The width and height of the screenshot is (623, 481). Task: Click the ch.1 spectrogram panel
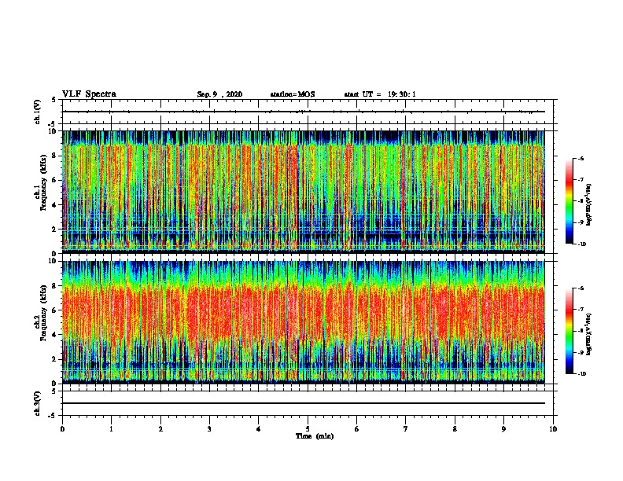coord(304,192)
